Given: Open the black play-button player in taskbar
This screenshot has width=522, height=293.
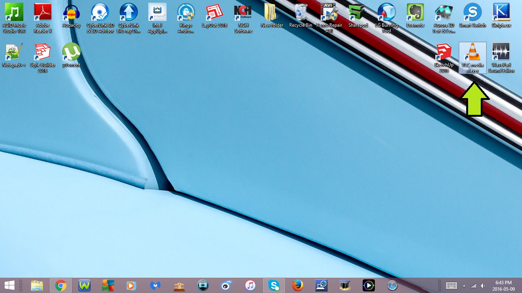Looking at the screenshot, I should (x=369, y=285).
